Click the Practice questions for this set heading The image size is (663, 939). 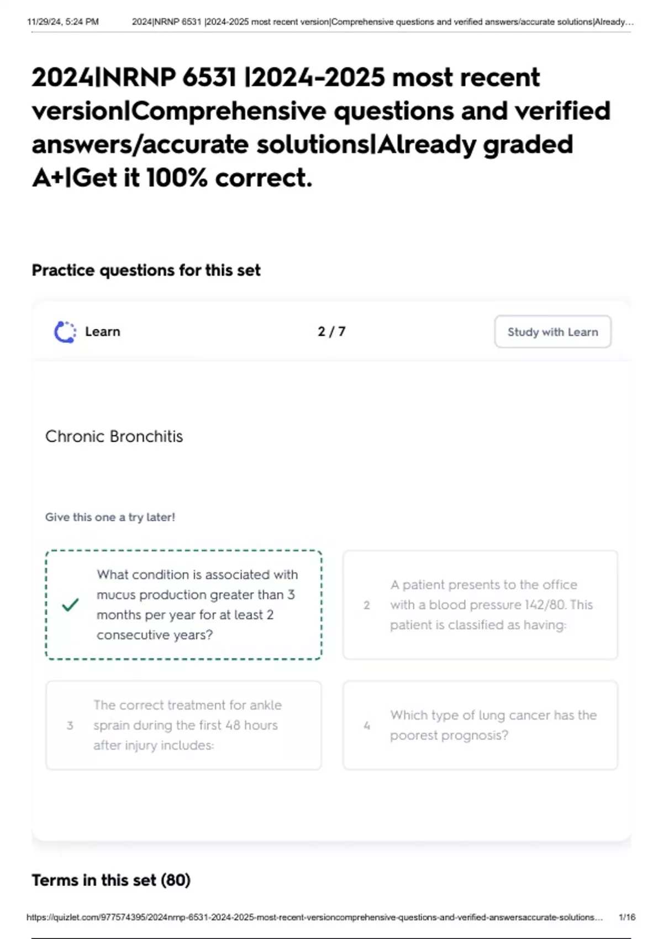[146, 271]
